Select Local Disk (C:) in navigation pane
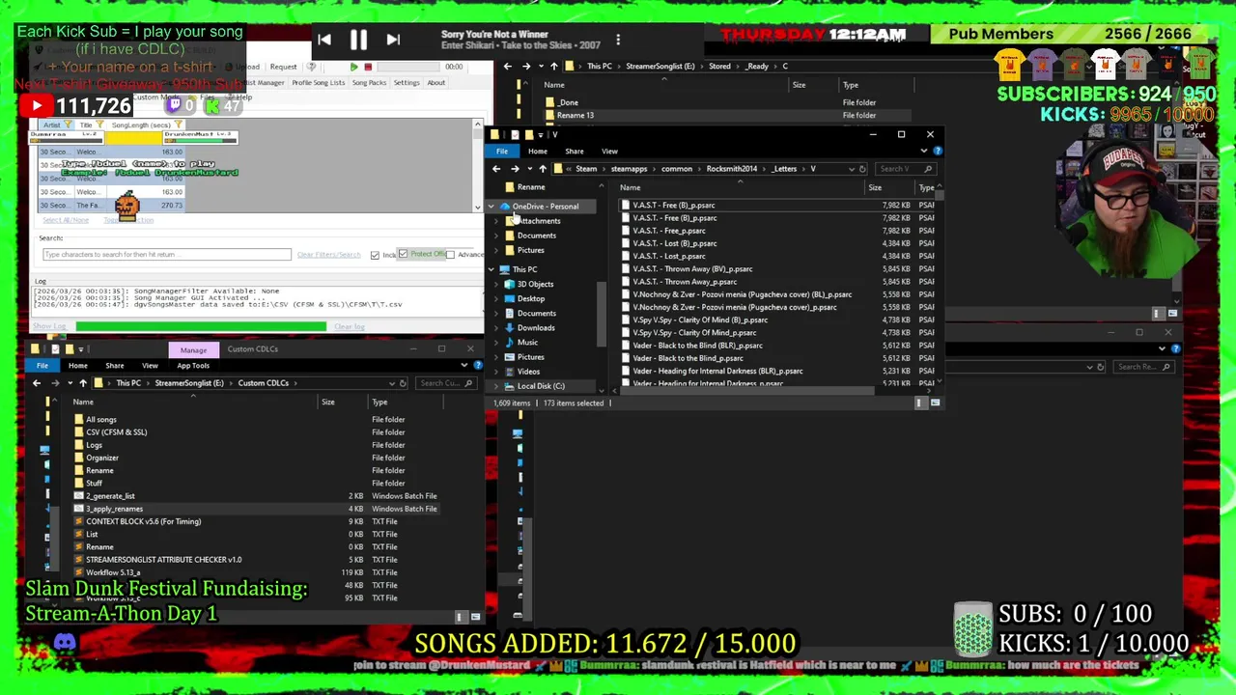Viewport: 1236px width, 695px height. (541, 386)
